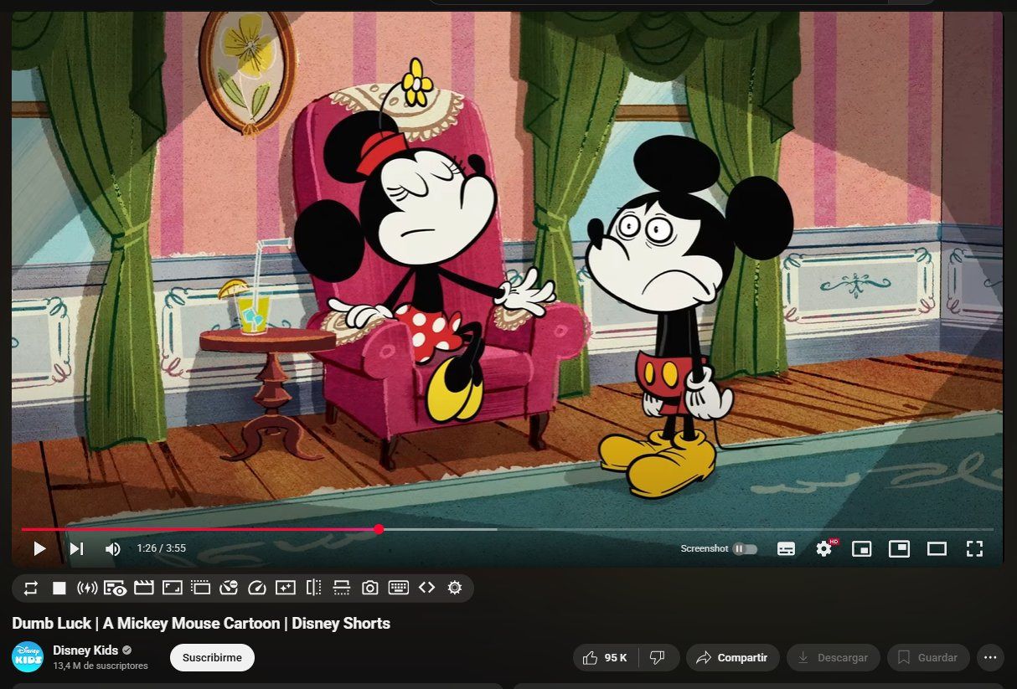The width and height of the screenshot is (1017, 689).
Task: Mute the video volume speaker icon
Action: [x=113, y=549]
